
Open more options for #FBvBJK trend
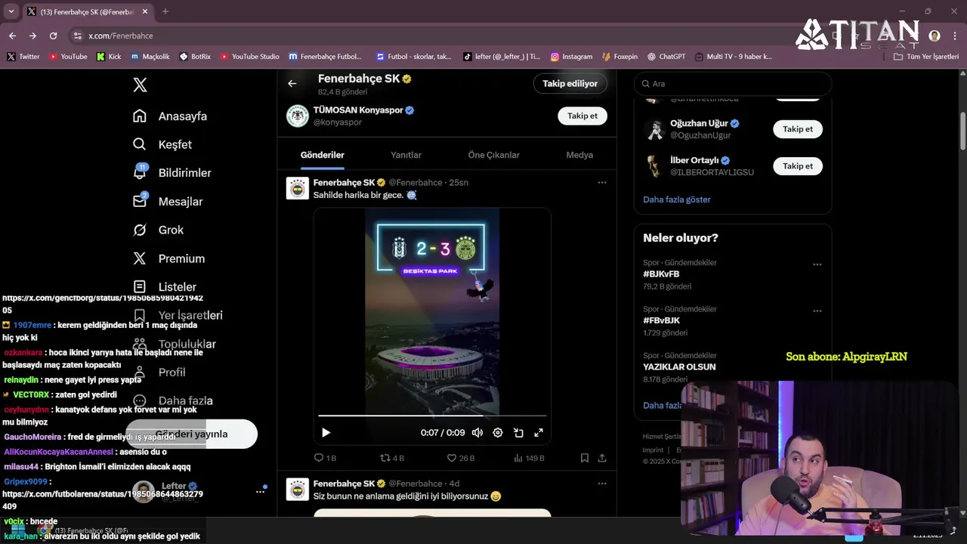coord(817,311)
